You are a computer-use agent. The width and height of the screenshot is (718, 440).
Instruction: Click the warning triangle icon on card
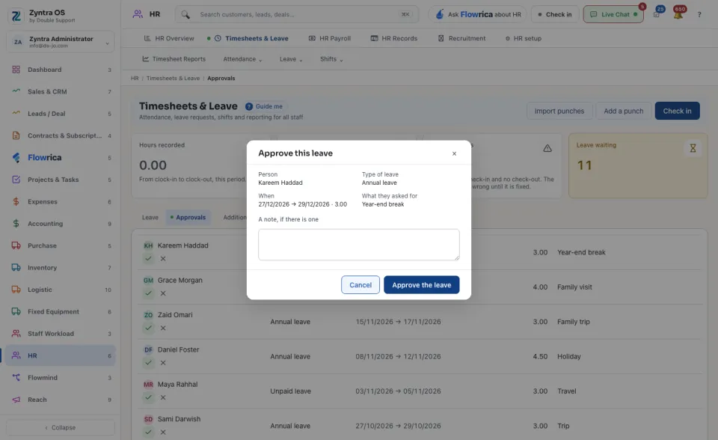pyautogui.click(x=547, y=148)
